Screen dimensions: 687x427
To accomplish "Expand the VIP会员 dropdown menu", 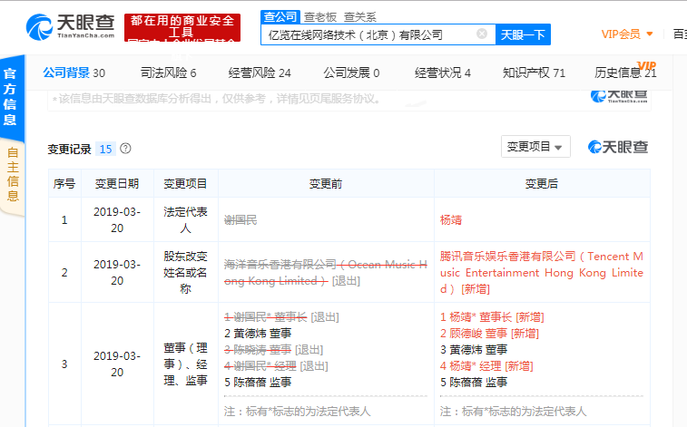I will click(x=627, y=34).
